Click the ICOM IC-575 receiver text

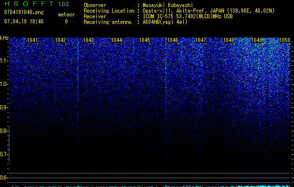(188, 16)
